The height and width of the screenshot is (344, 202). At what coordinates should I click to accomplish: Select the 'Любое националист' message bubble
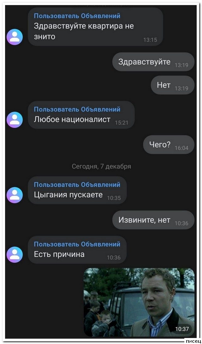pyautogui.click(x=81, y=115)
